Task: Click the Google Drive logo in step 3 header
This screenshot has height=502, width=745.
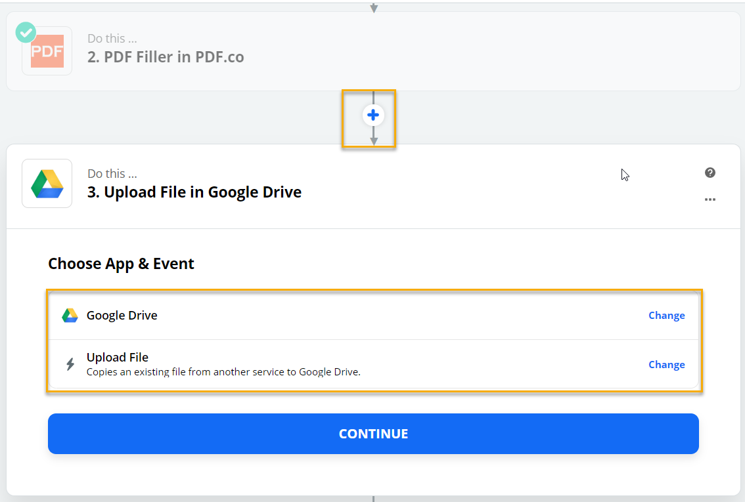Action: (47, 184)
